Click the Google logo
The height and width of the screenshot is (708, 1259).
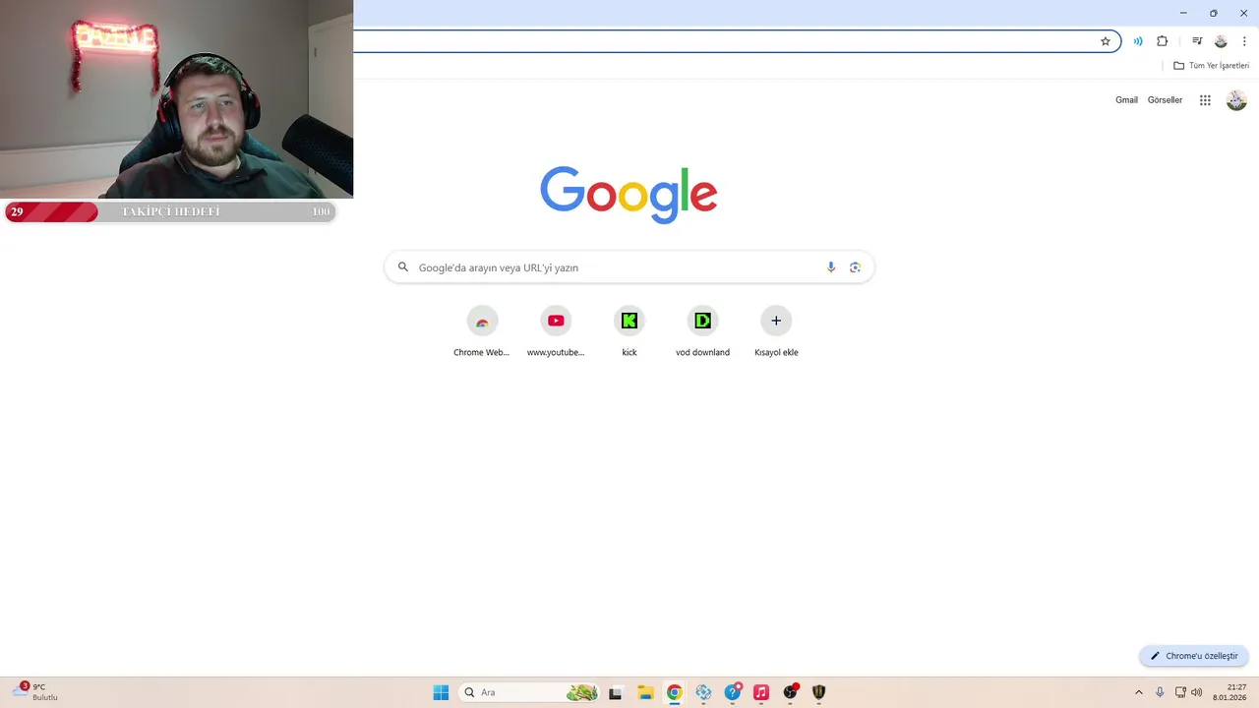(x=629, y=195)
